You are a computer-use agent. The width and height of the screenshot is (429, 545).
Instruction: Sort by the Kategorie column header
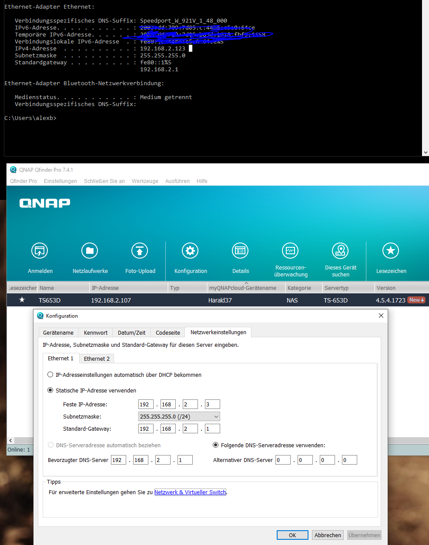click(x=304, y=288)
